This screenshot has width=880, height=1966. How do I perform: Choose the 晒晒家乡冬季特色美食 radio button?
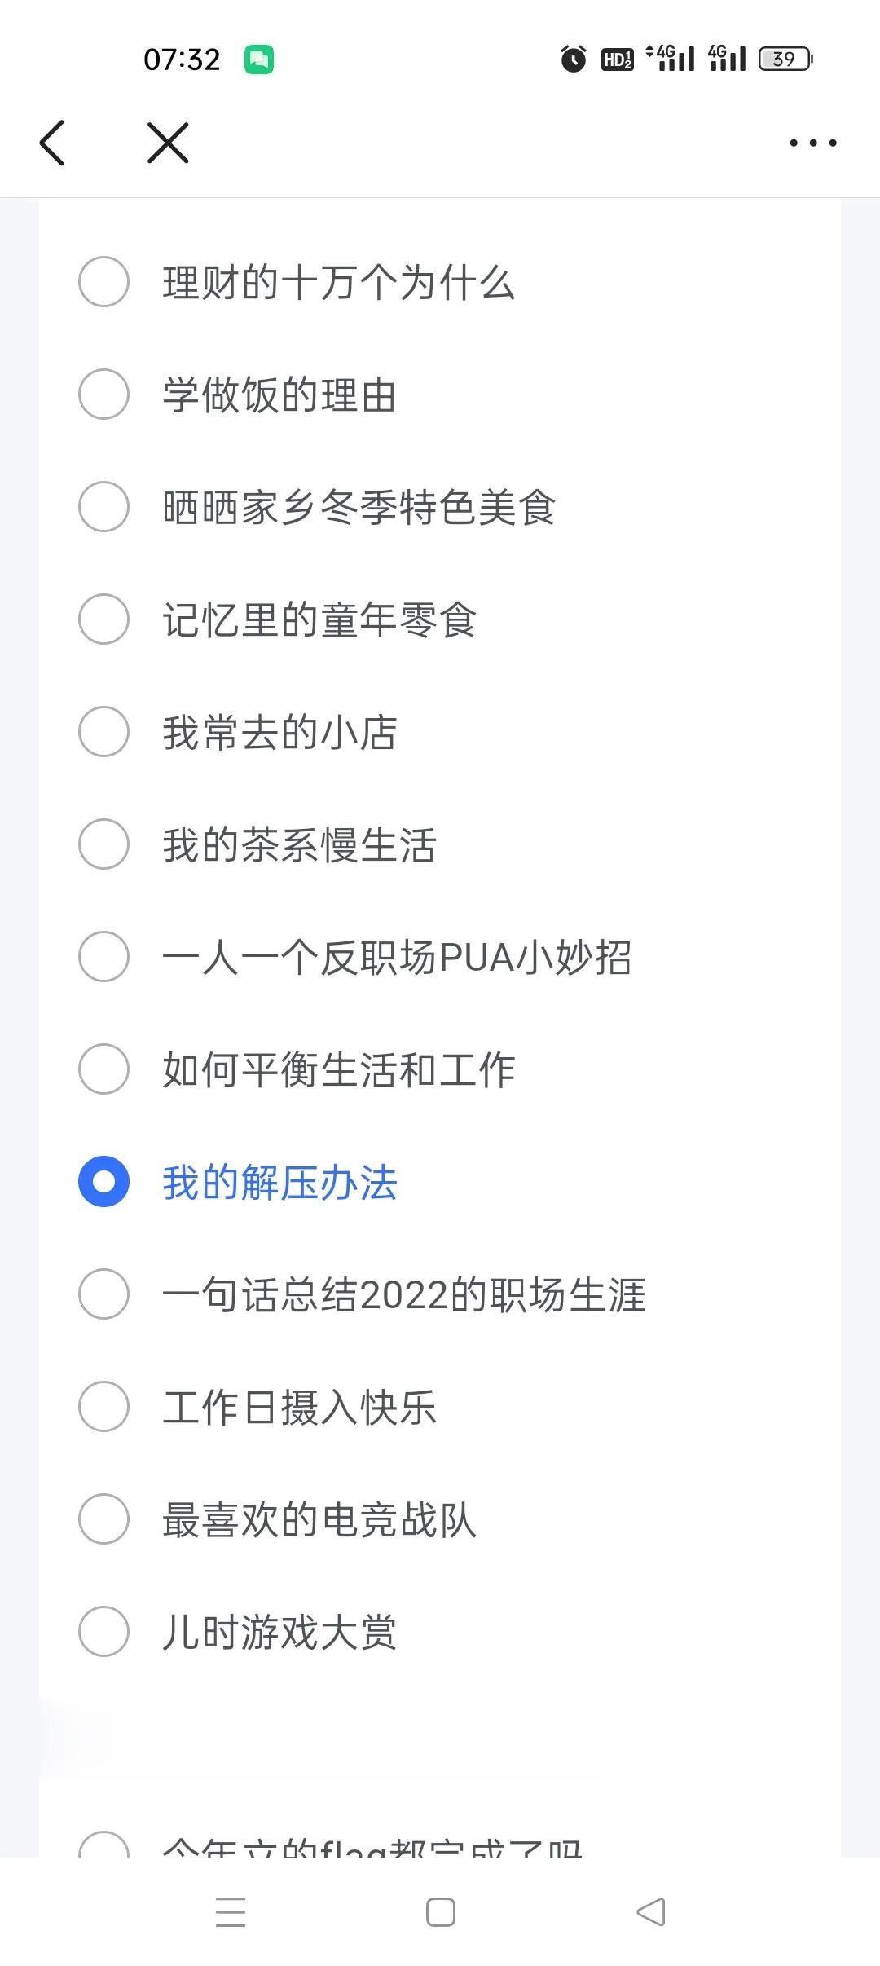[x=103, y=507]
